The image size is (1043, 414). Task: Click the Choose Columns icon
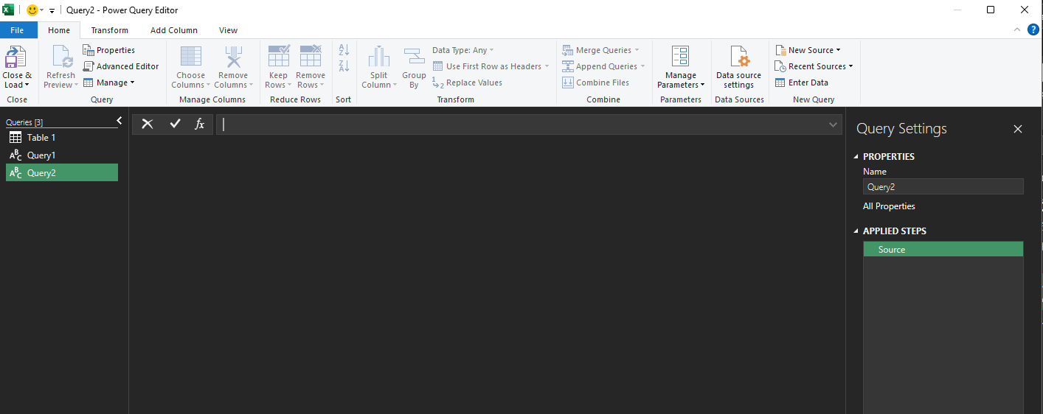(x=190, y=57)
